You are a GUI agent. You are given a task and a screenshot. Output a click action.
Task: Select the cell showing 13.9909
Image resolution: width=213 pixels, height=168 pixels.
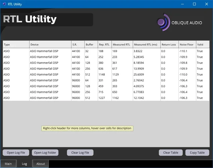tap(147, 69)
